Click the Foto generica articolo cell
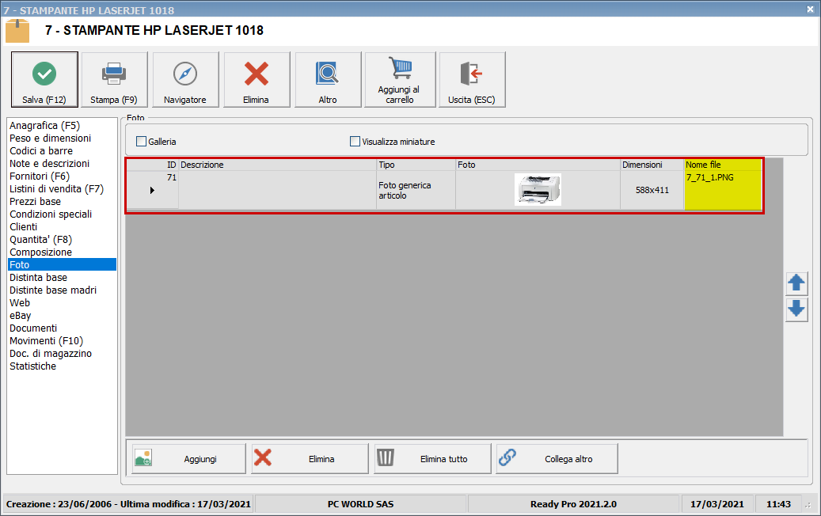Screen dimensions: 821x516 [x=416, y=191]
